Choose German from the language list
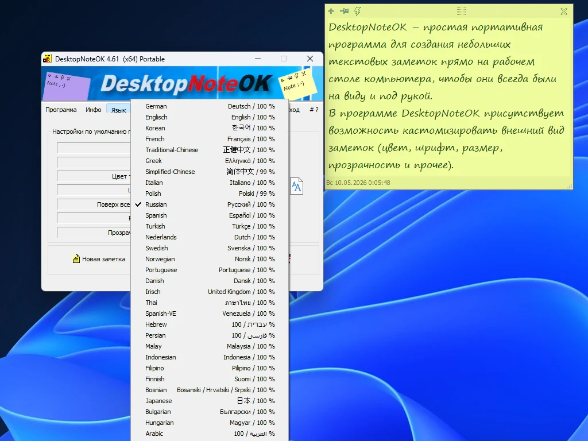This screenshot has height=441, width=588. tap(210, 106)
